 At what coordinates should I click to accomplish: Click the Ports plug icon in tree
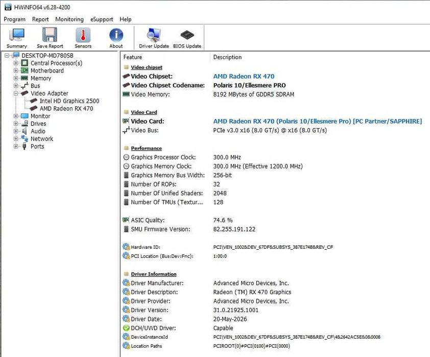pyautogui.click(x=25, y=146)
